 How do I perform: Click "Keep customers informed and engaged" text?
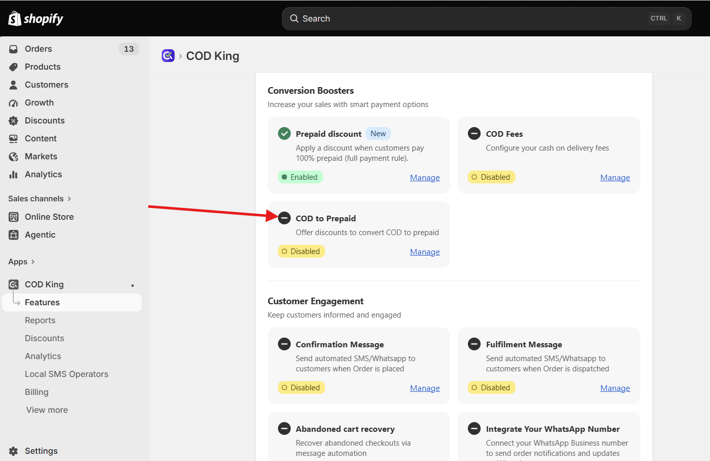pyautogui.click(x=334, y=315)
